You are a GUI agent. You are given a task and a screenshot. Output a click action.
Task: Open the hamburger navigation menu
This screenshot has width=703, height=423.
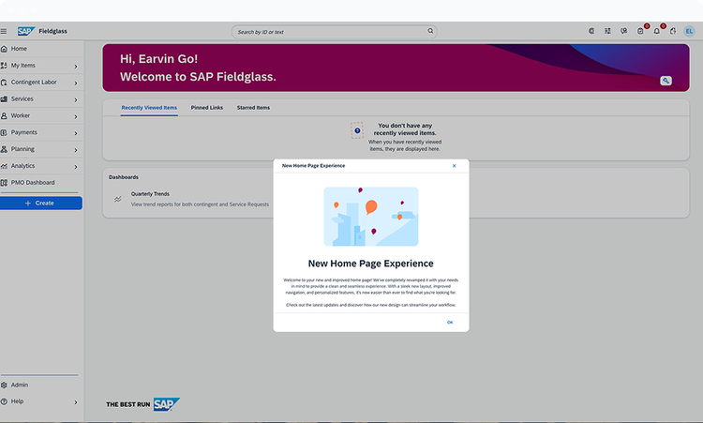coord(4,31)
